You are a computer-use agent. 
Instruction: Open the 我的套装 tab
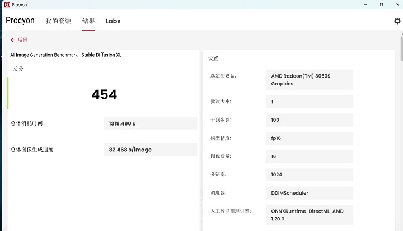(x=58, y=21)
